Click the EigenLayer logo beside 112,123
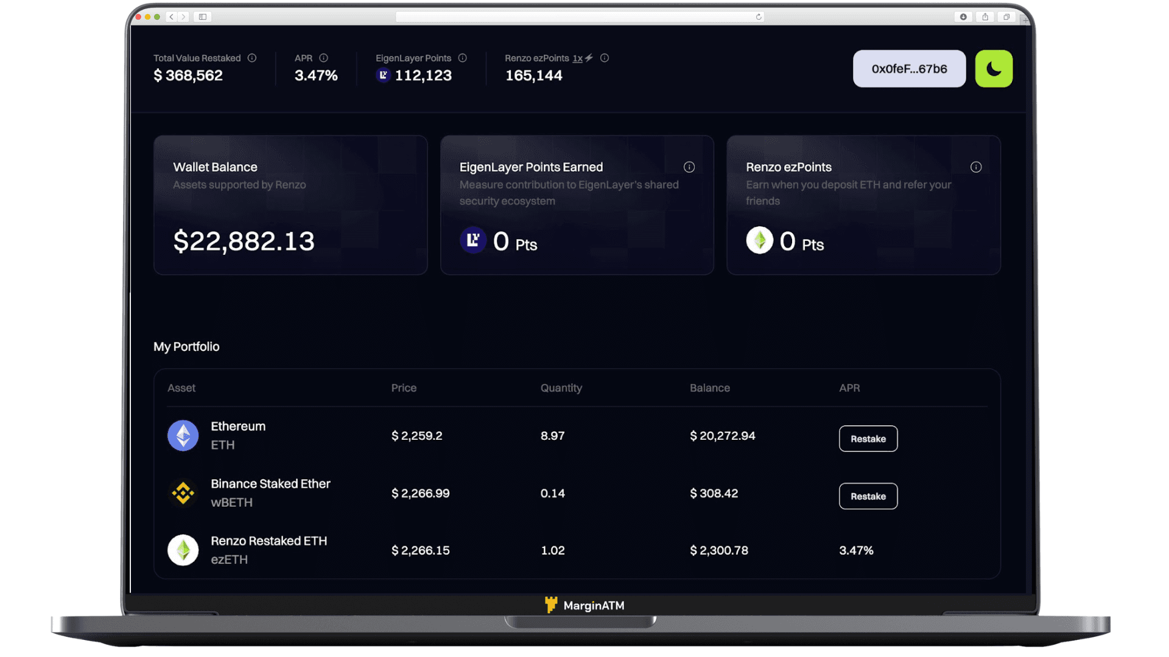 click(383, 75)
